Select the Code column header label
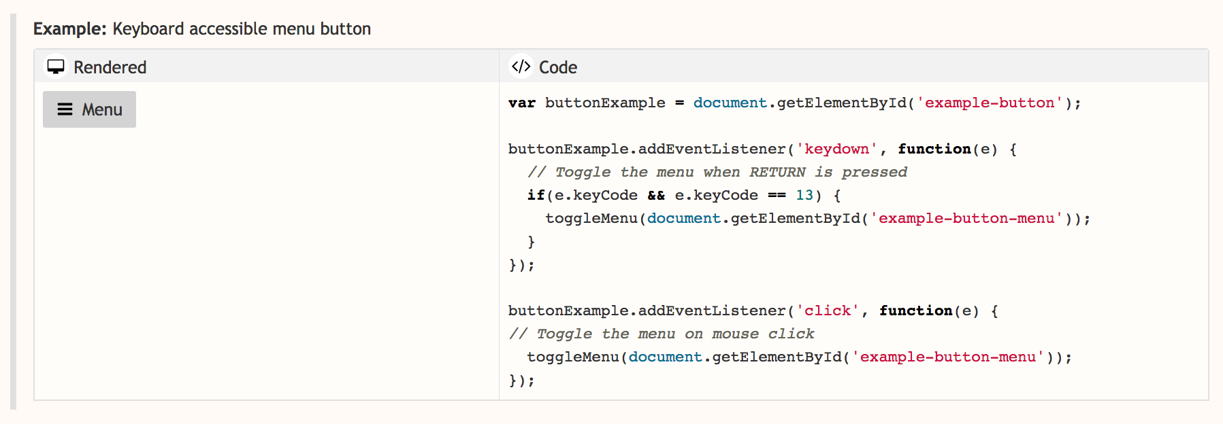The height and width of the screenshot is (424, 1223). click(558, 67)
